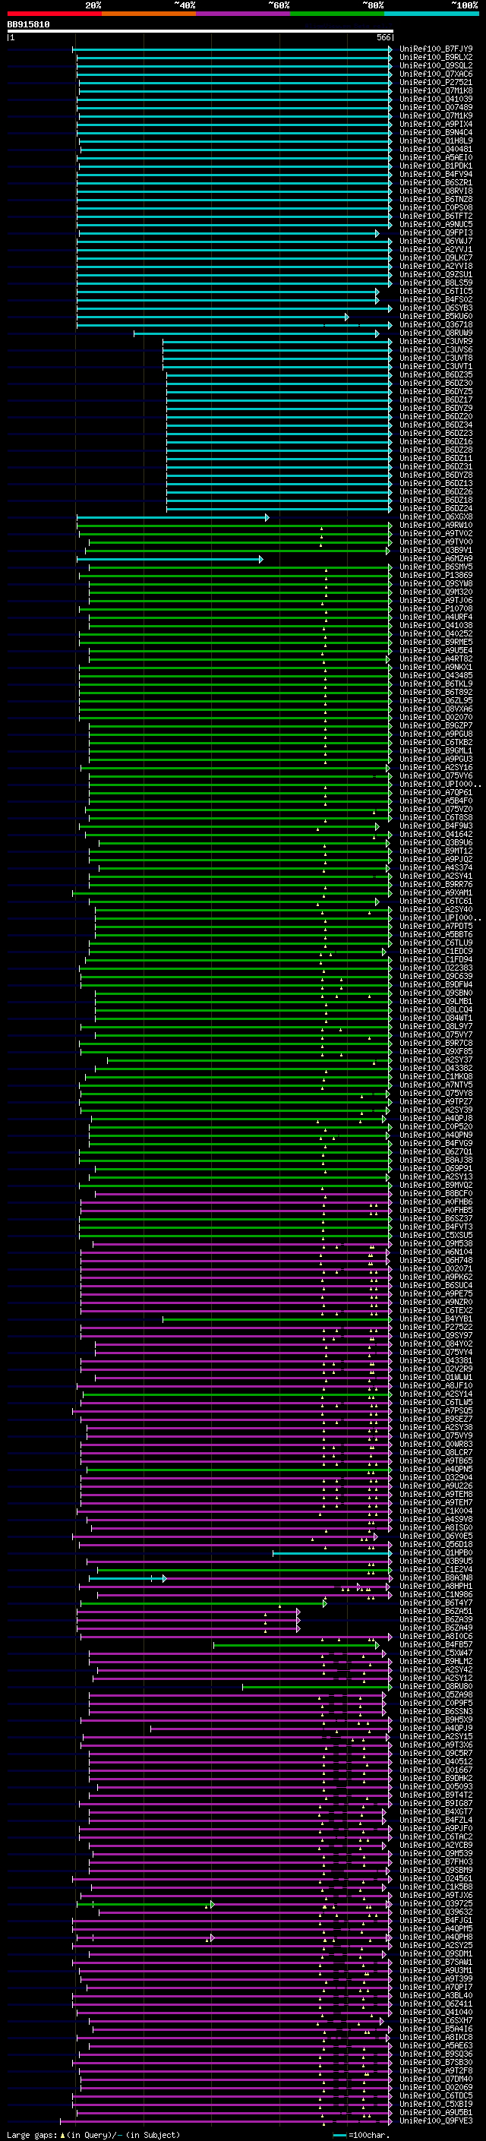Select hit UniRef100_A9PIX4
Image resolution: width=486 pixels, height=2141 pixels.
click(436, 124)
